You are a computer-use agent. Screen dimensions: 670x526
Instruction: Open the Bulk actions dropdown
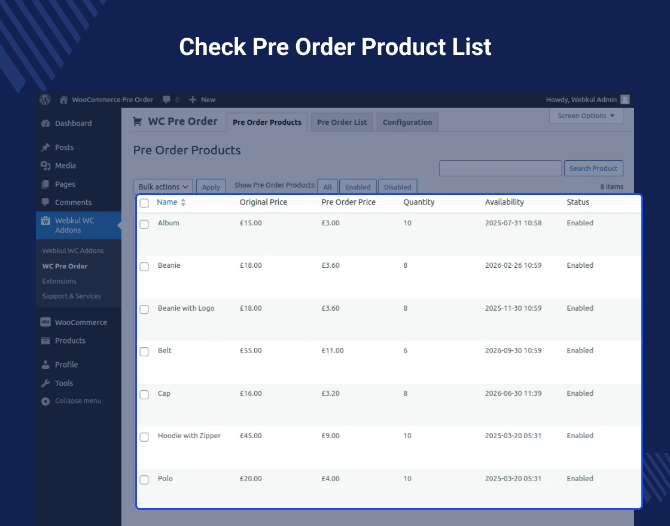pos(163,186)
